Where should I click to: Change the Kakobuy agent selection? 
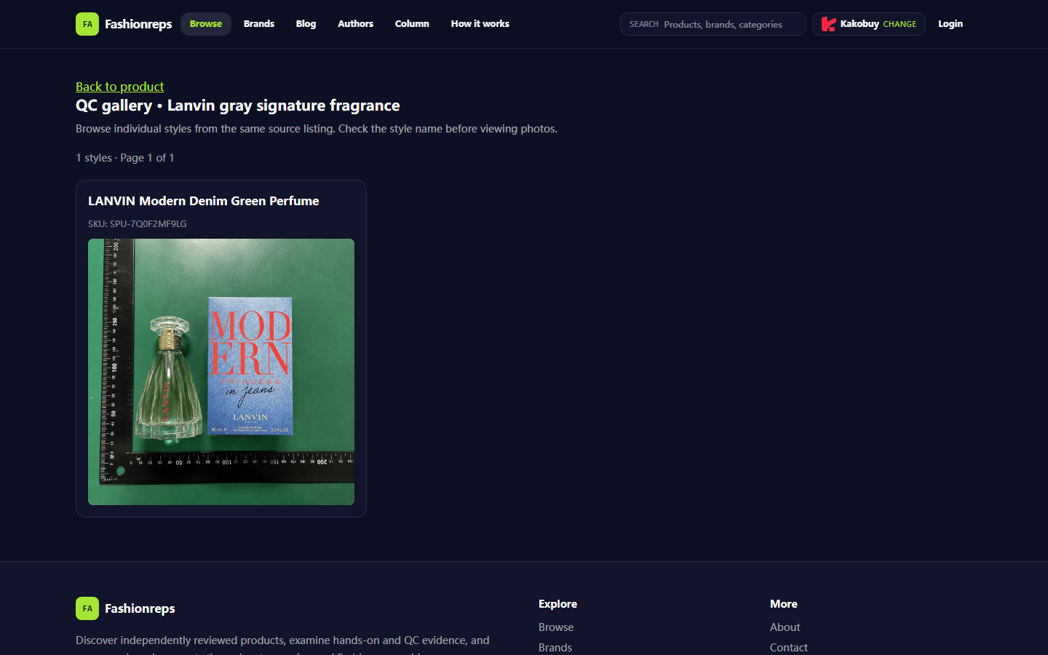pos(900,24)
